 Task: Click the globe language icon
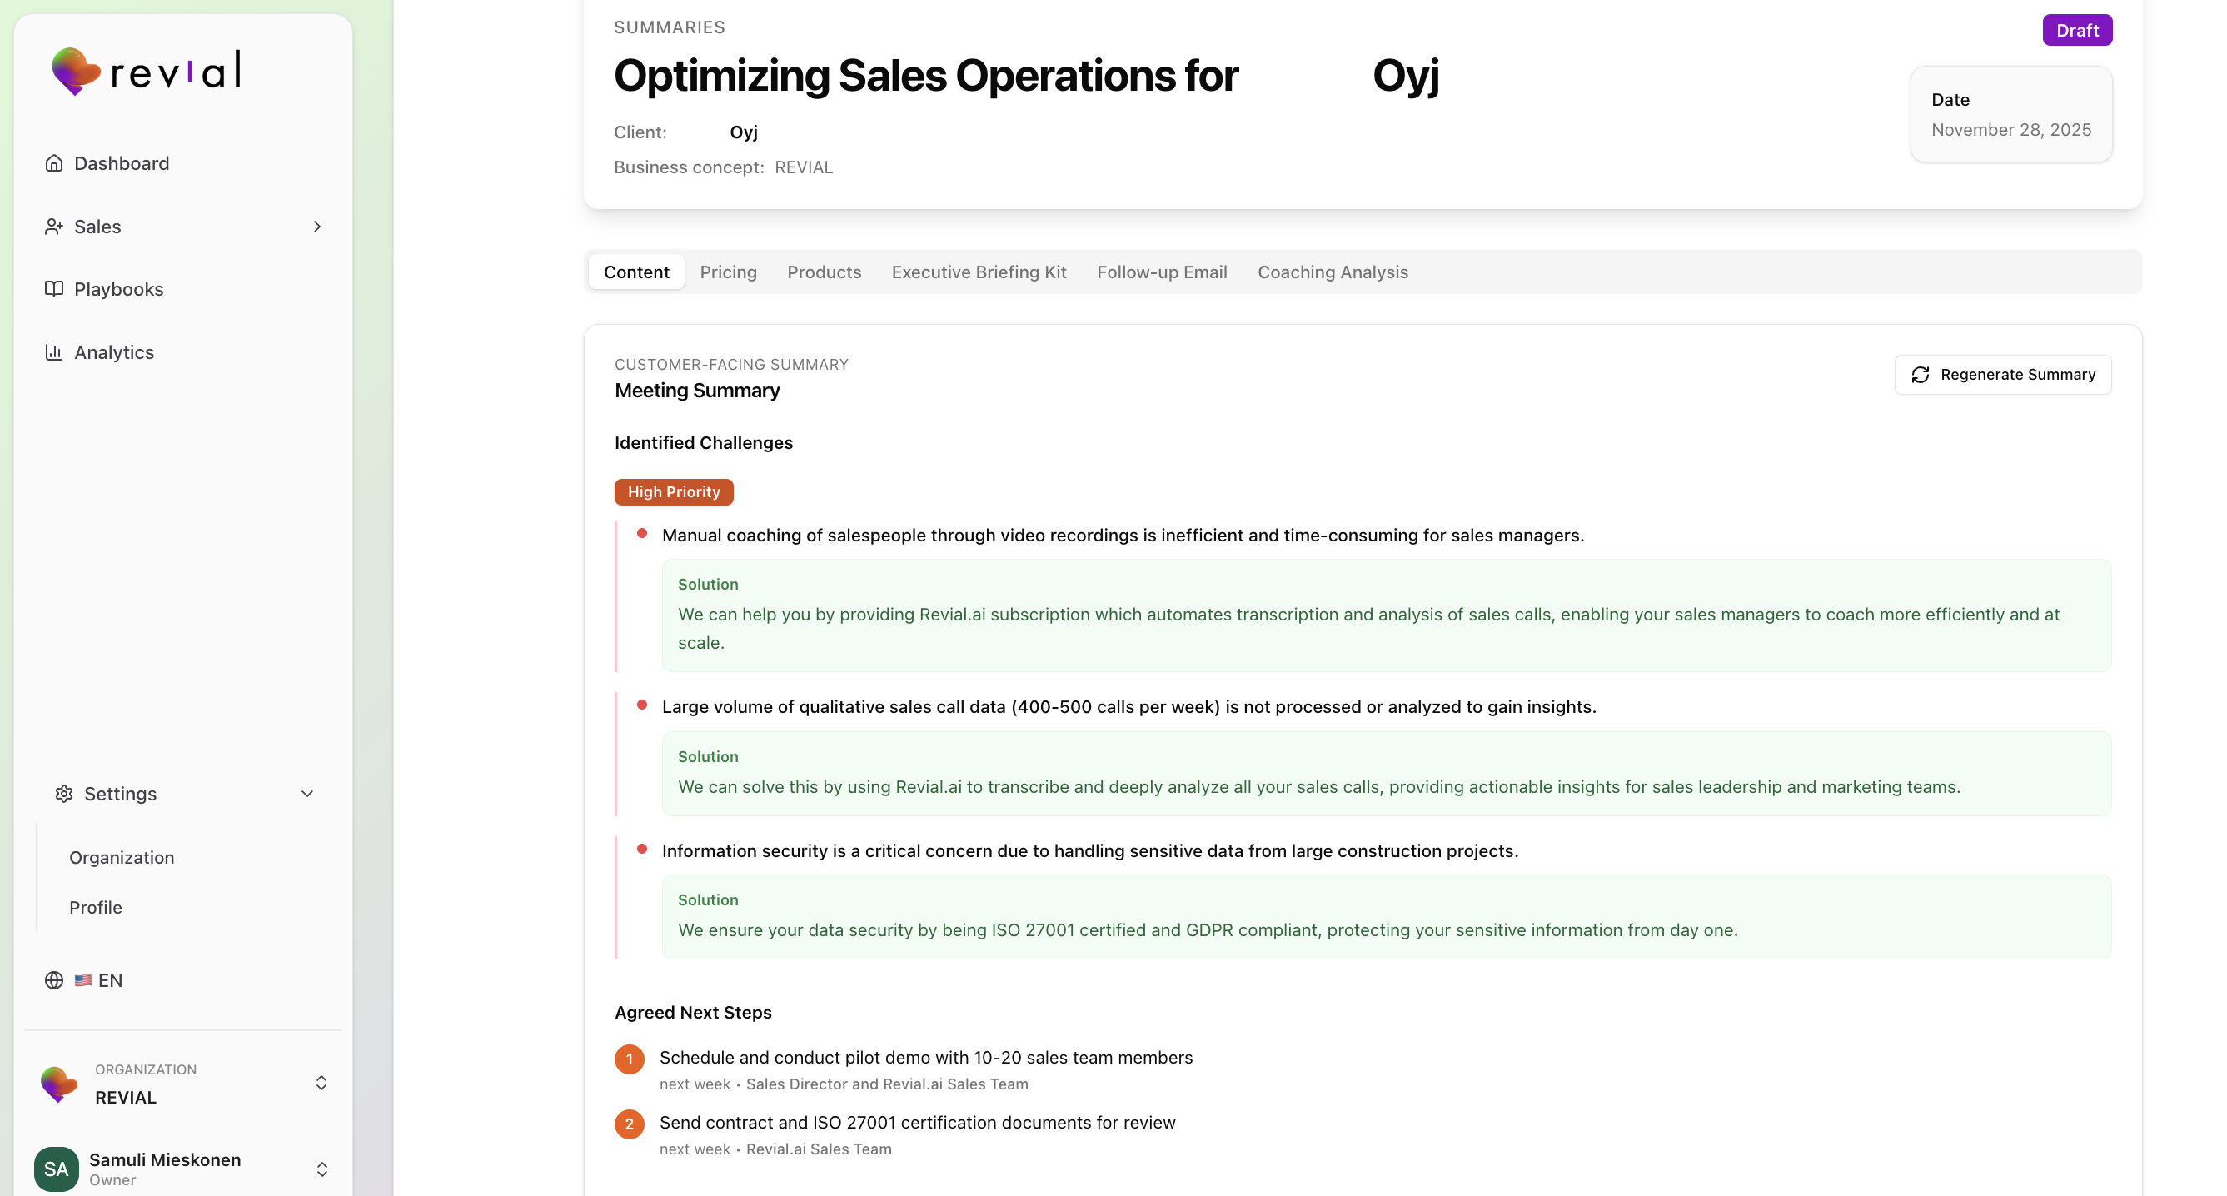pyautogui.click(x=53, y=979)
